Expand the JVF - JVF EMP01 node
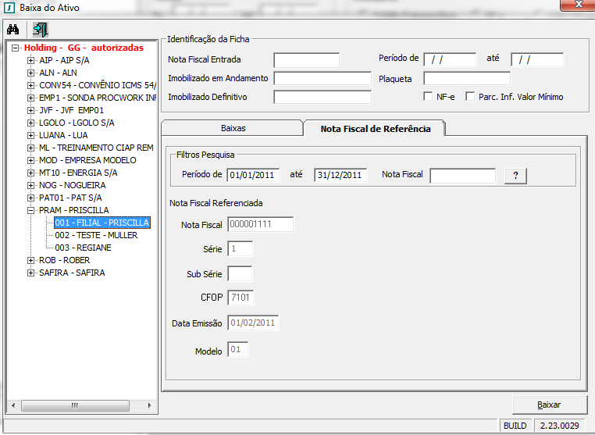This screenshot has height=435, width=595. (30, 110)
